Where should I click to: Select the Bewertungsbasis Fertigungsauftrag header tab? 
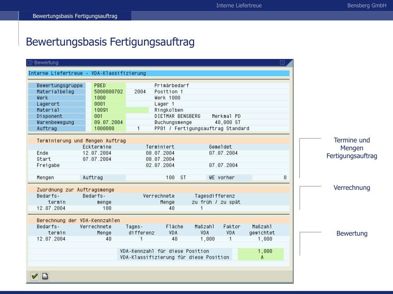point(75,16)
